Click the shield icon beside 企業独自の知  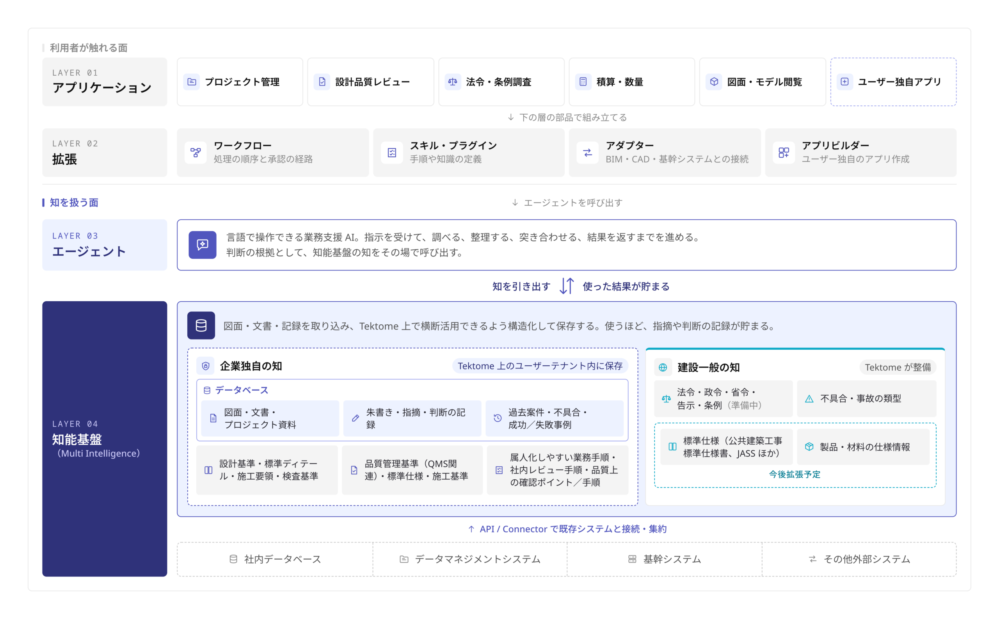pos(206,366)
